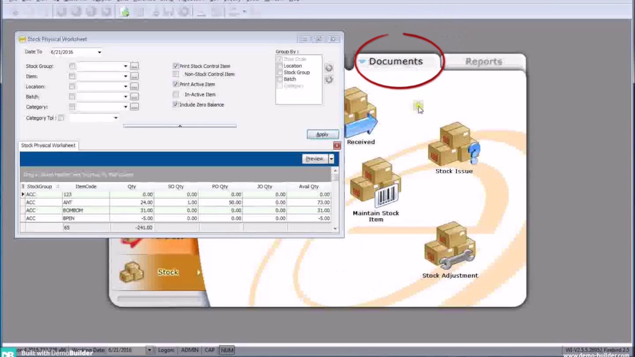Enable the Location filter checkbox
Viewport: 635px width, 357px height.
[x=72, y=87]
